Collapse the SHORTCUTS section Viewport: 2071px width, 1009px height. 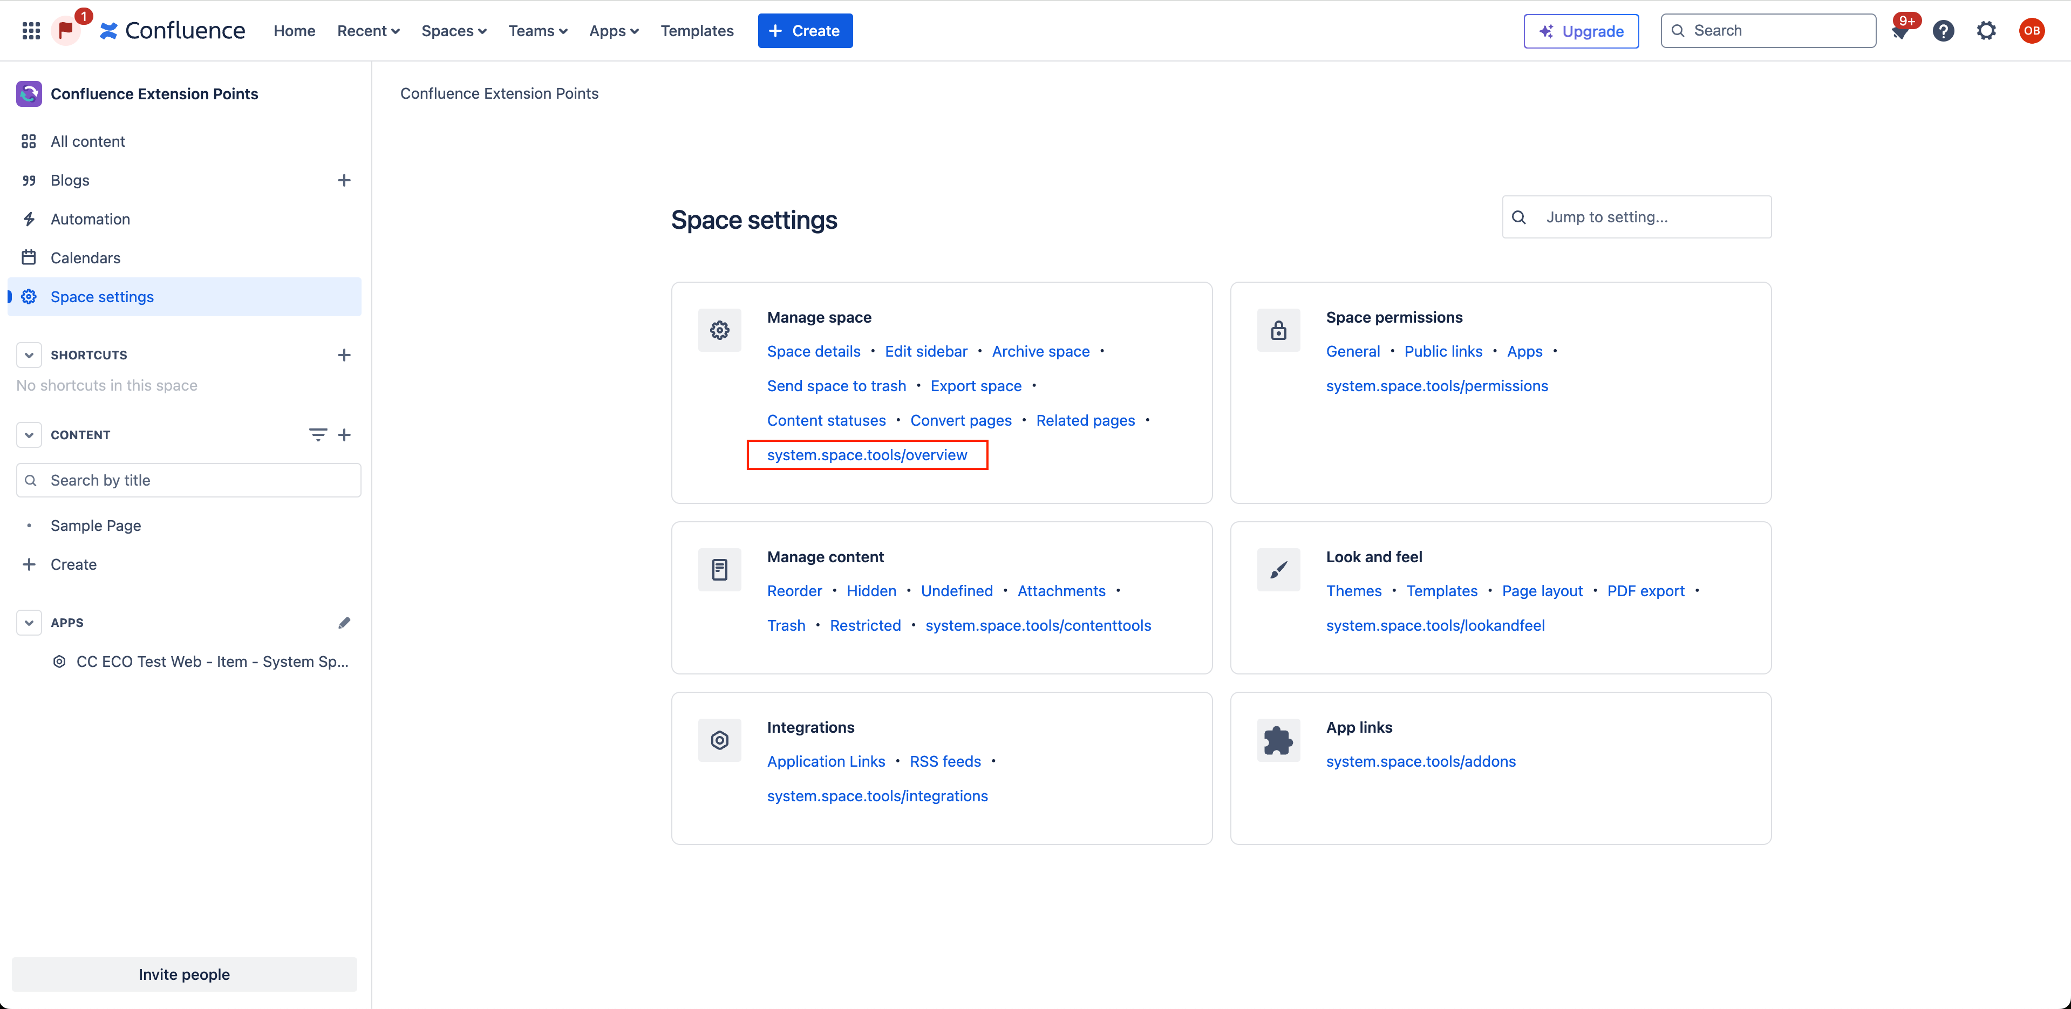29,354
